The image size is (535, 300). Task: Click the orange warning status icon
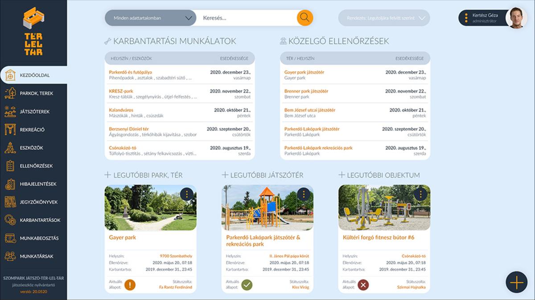(x=130, y=284)
